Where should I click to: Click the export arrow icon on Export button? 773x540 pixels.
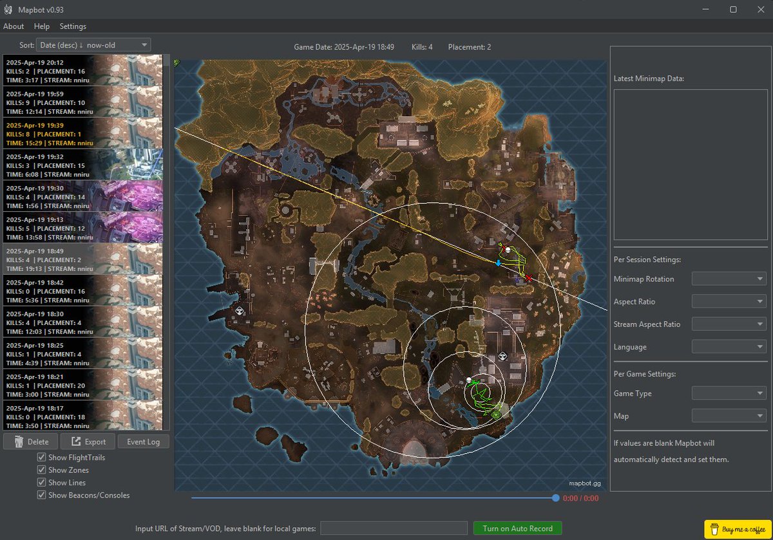pyautogui.click(x=76, y=442)
